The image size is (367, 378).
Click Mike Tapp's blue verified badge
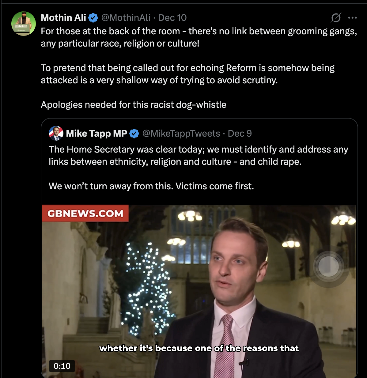pos(134,134)
